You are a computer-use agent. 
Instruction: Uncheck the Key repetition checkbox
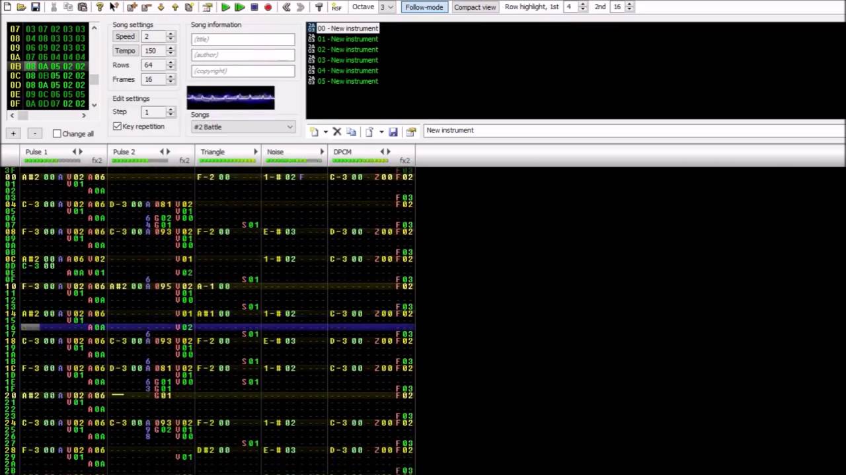point(118,126)
